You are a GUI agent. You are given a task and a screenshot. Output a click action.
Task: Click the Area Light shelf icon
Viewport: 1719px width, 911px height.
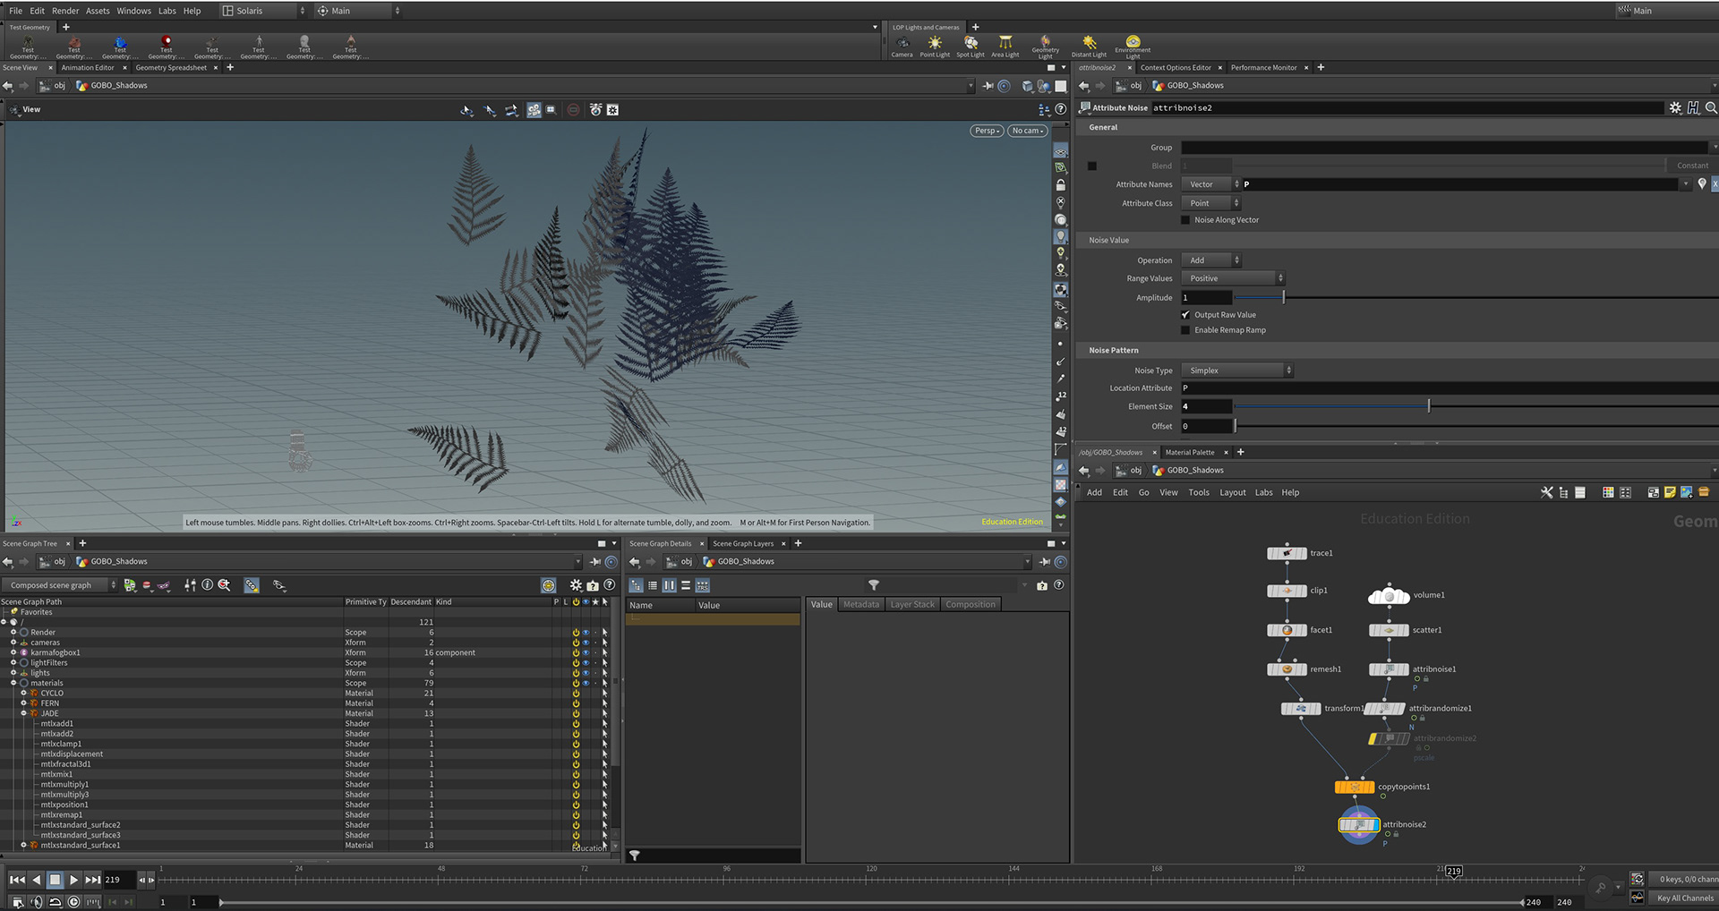[x=1005, y=44]
